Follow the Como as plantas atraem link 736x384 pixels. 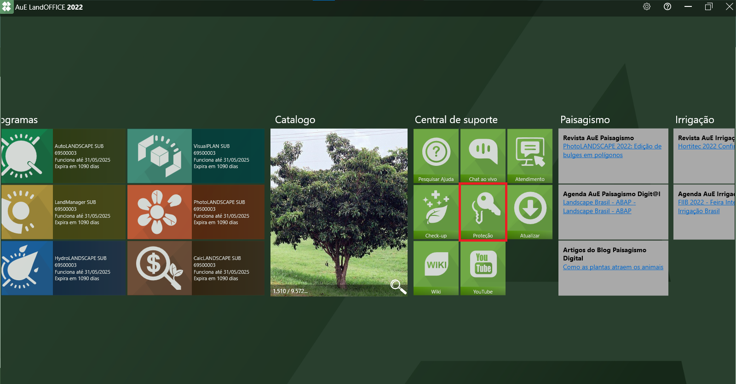pos(613,267)
